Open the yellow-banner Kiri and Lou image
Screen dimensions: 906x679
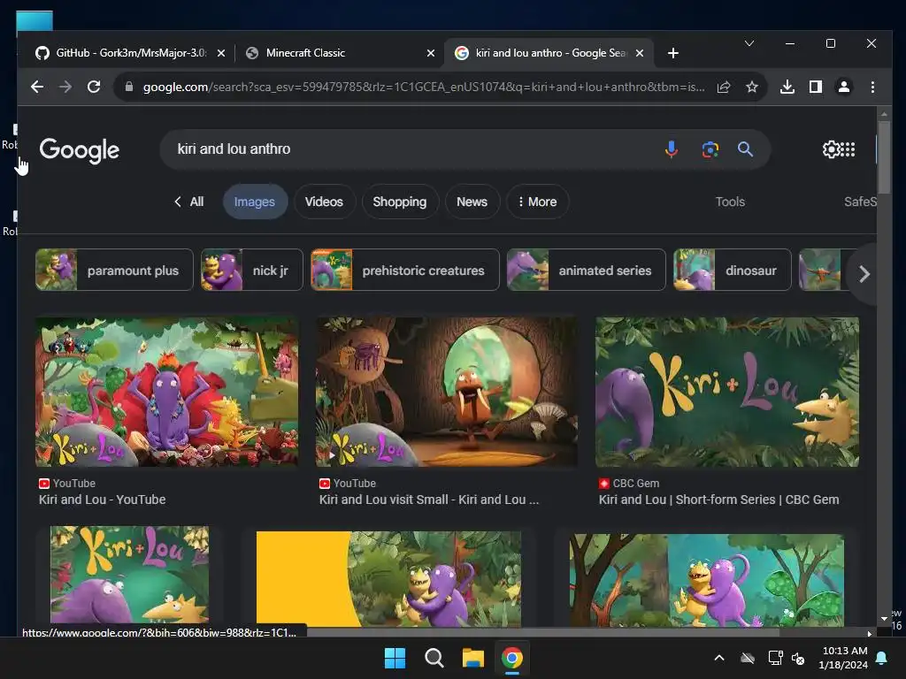[388, 579]
